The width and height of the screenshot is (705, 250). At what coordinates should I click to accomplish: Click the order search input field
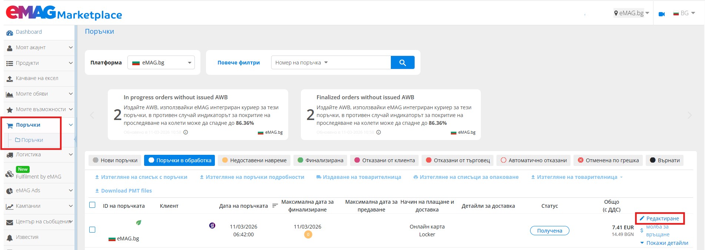pos(359,63)
